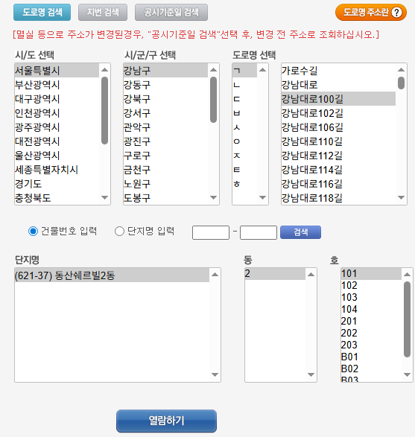Select unit 202 in the 호 list

pos(371,333)
